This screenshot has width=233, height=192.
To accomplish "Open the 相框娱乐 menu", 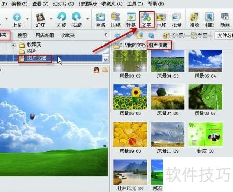I will (x=88, y=4).
